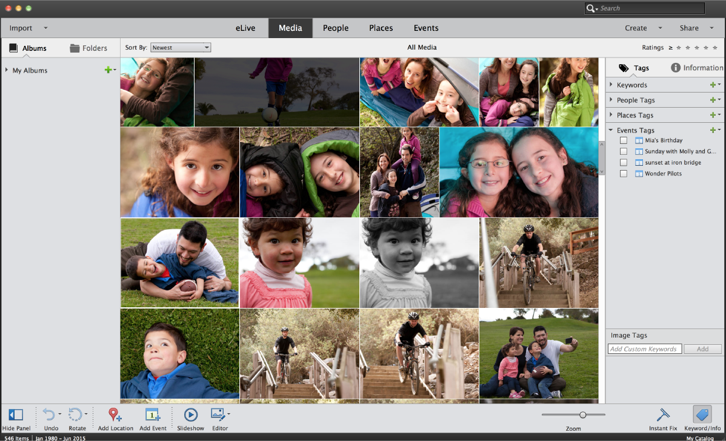Click the Rotate icon
This screenshot has width=726, height=441.
[75, 414]
